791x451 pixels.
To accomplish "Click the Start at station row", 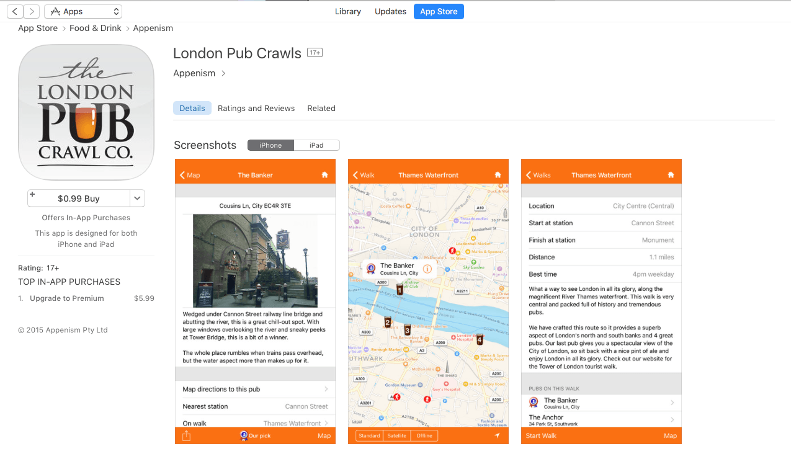I will (x=601, y=223).
